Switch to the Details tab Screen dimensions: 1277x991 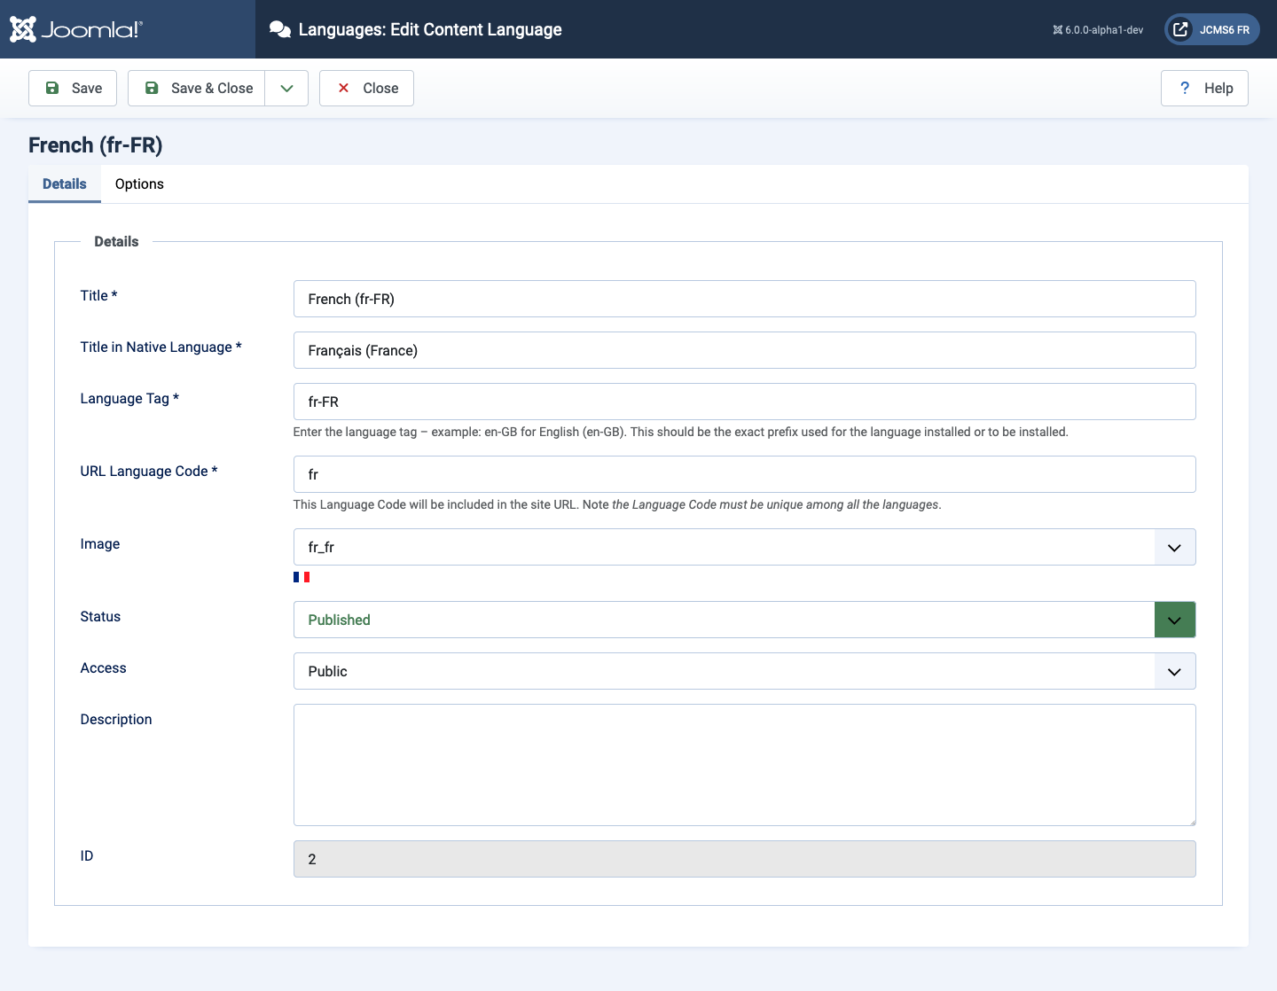[x=65, y=183]
